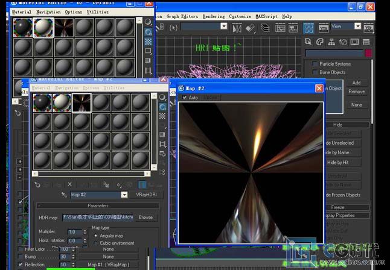Toggle the Auto checkbox in Map #2 window
Screen dimensions: 390x270
pyautogui.click(x=185, y=98)
